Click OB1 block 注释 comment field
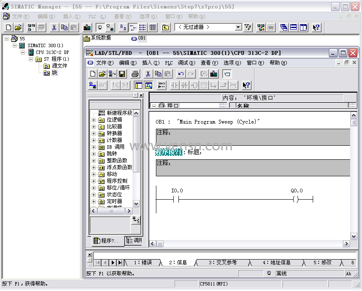362x291 pixels. (253, 137)
